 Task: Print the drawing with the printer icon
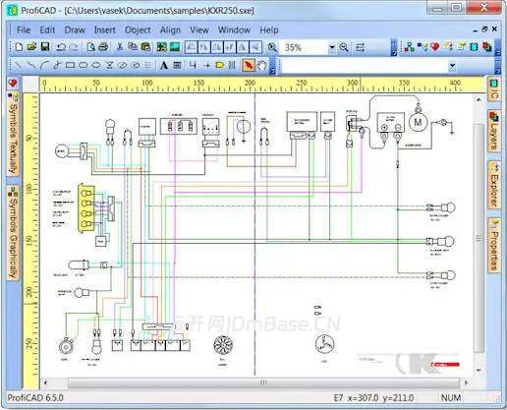(x=103, y=47)
